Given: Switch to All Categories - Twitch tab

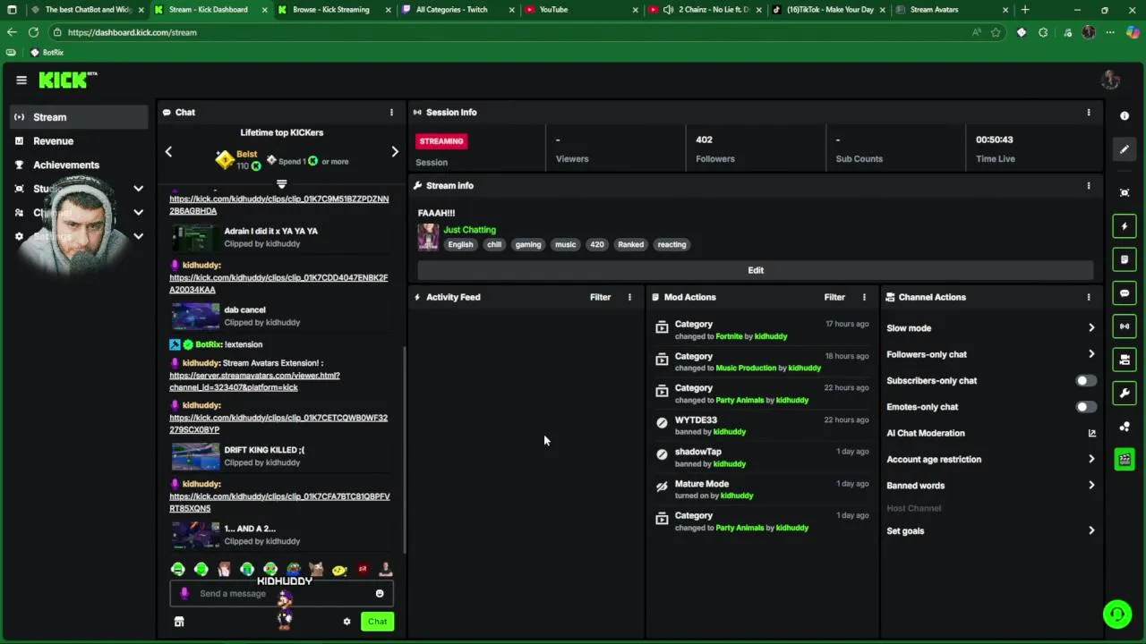Looking at the screenshot, I should point(458,10).
